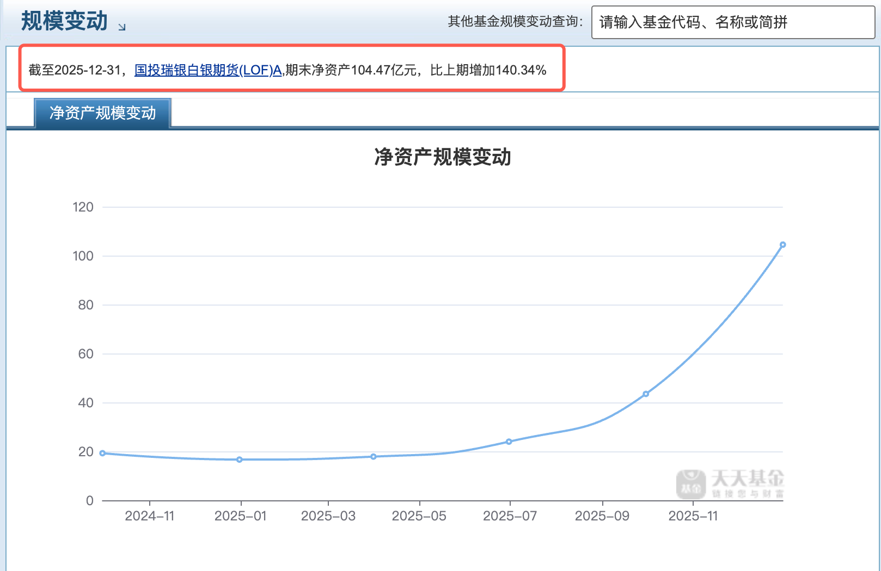Click the 2025-09 x-axis label
The width and height of the screenshot is (881, 571).
[602, 516]
